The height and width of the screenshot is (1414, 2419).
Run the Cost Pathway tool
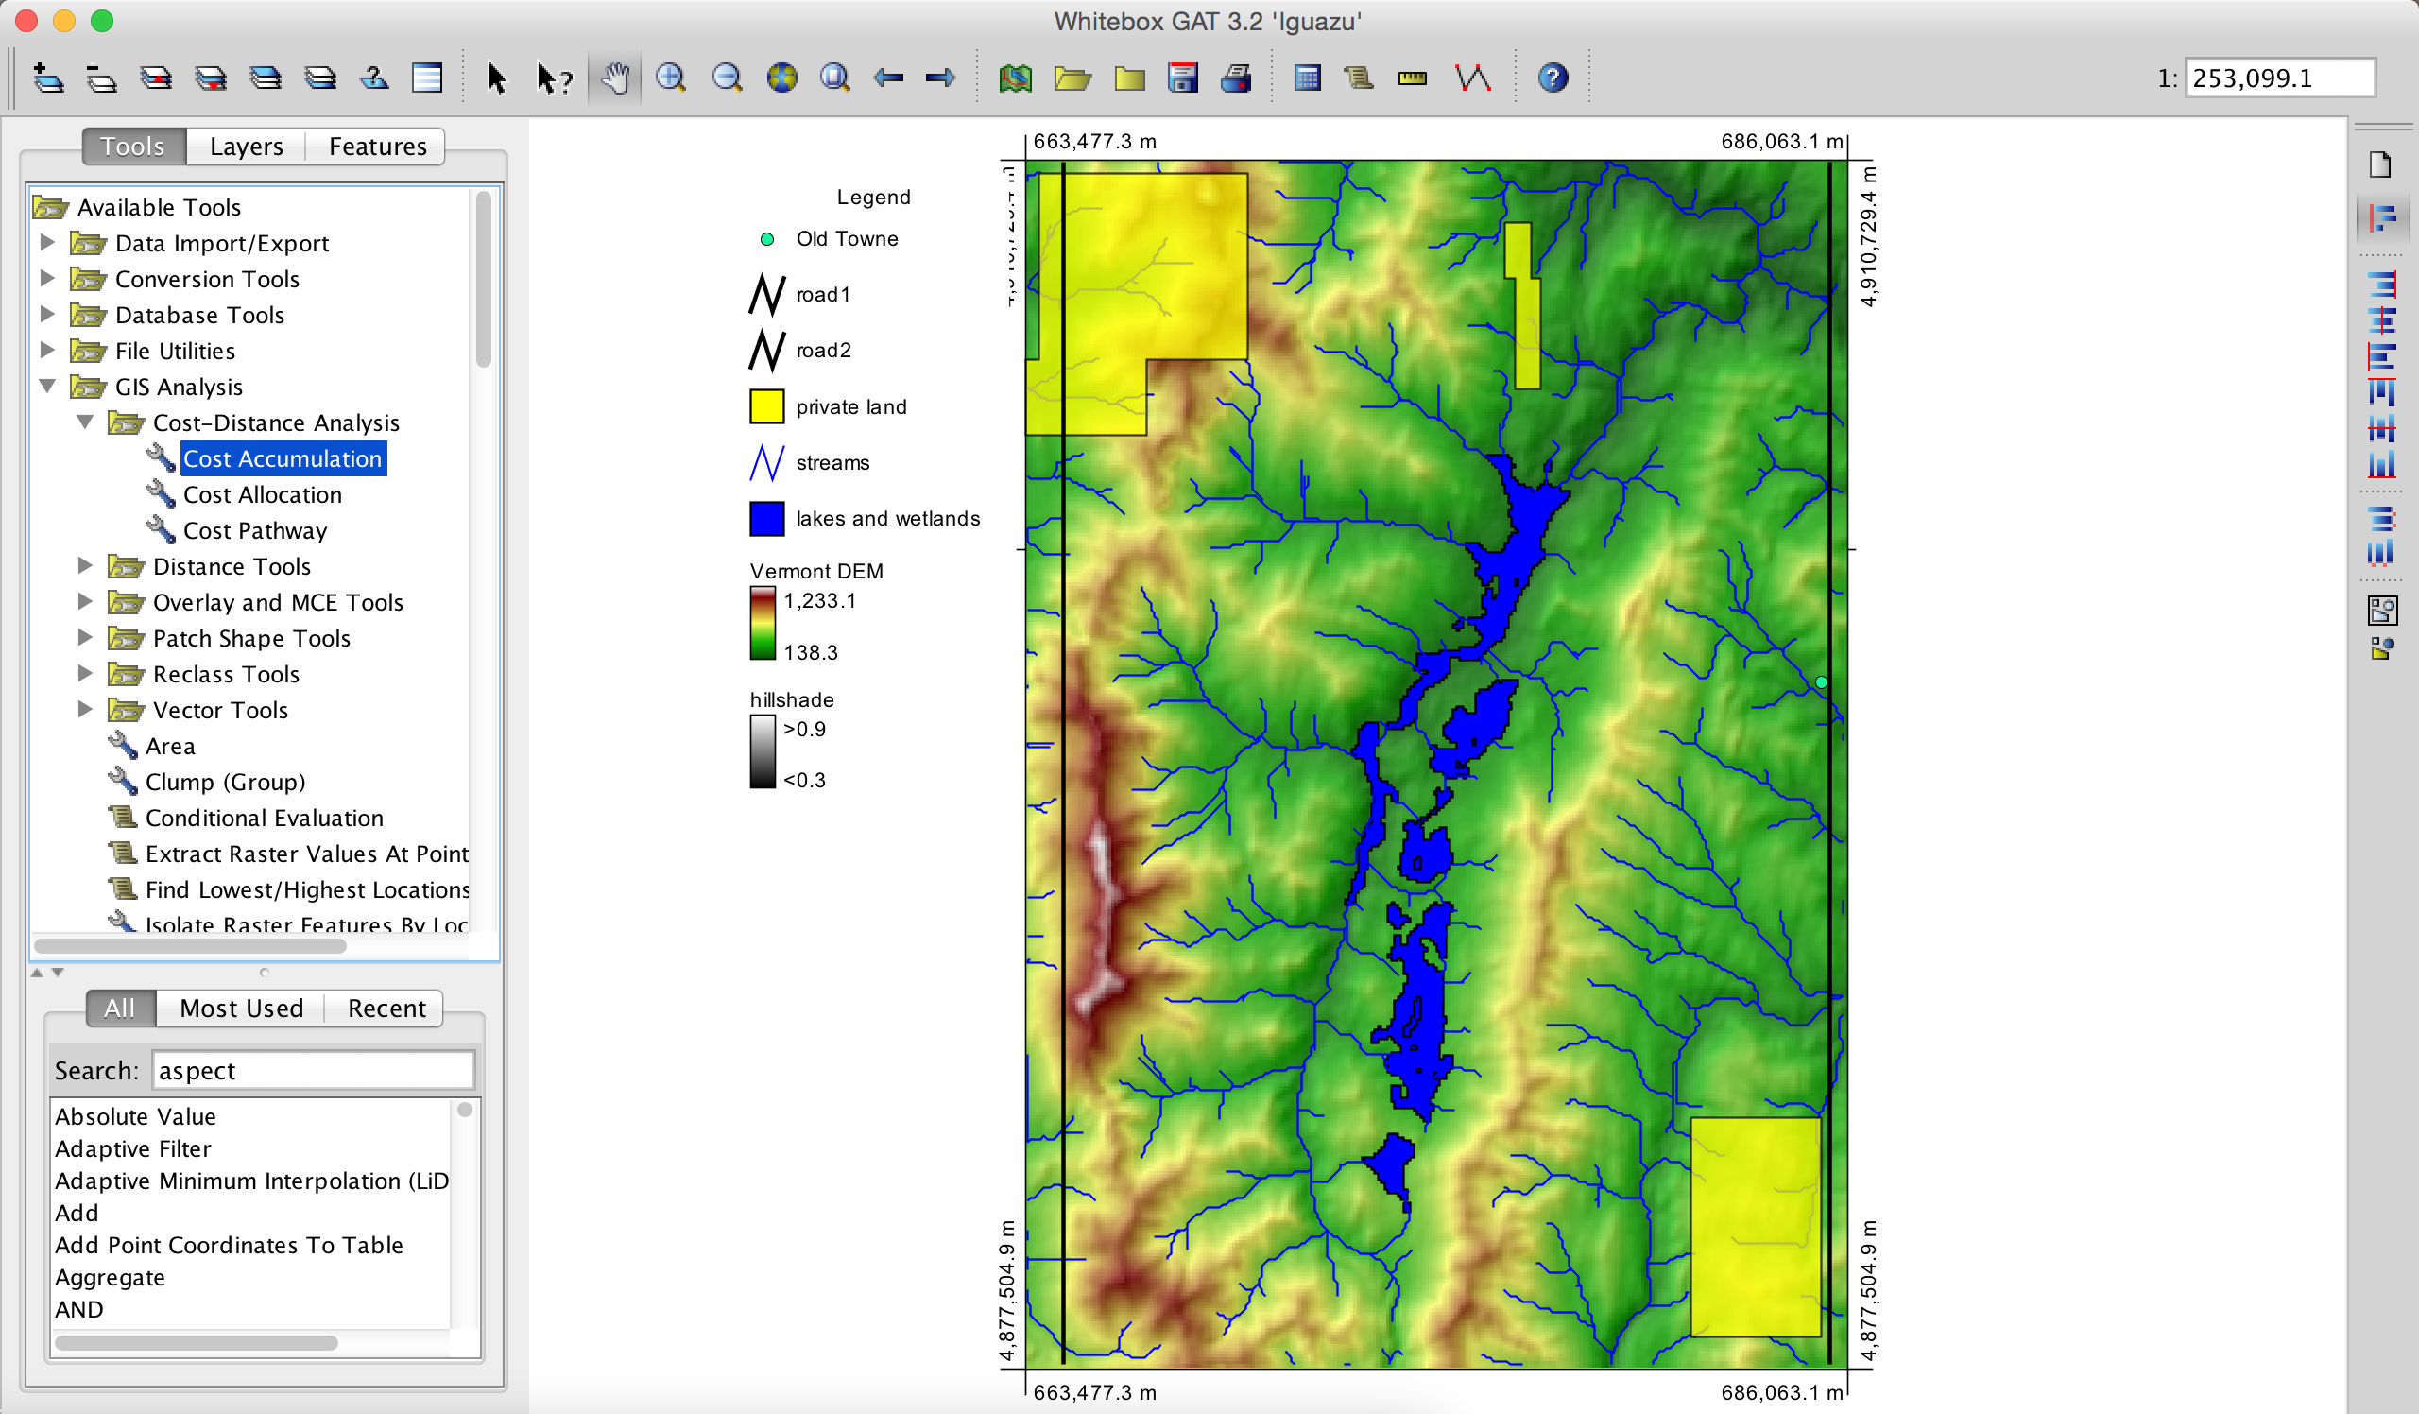click(254, 530)
